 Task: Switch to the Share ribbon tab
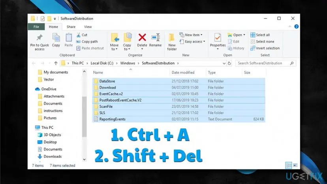[x=71, y=27]
